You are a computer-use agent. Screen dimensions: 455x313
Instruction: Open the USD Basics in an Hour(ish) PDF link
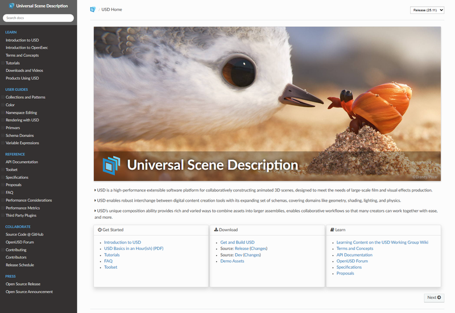[x=134, y=249]
